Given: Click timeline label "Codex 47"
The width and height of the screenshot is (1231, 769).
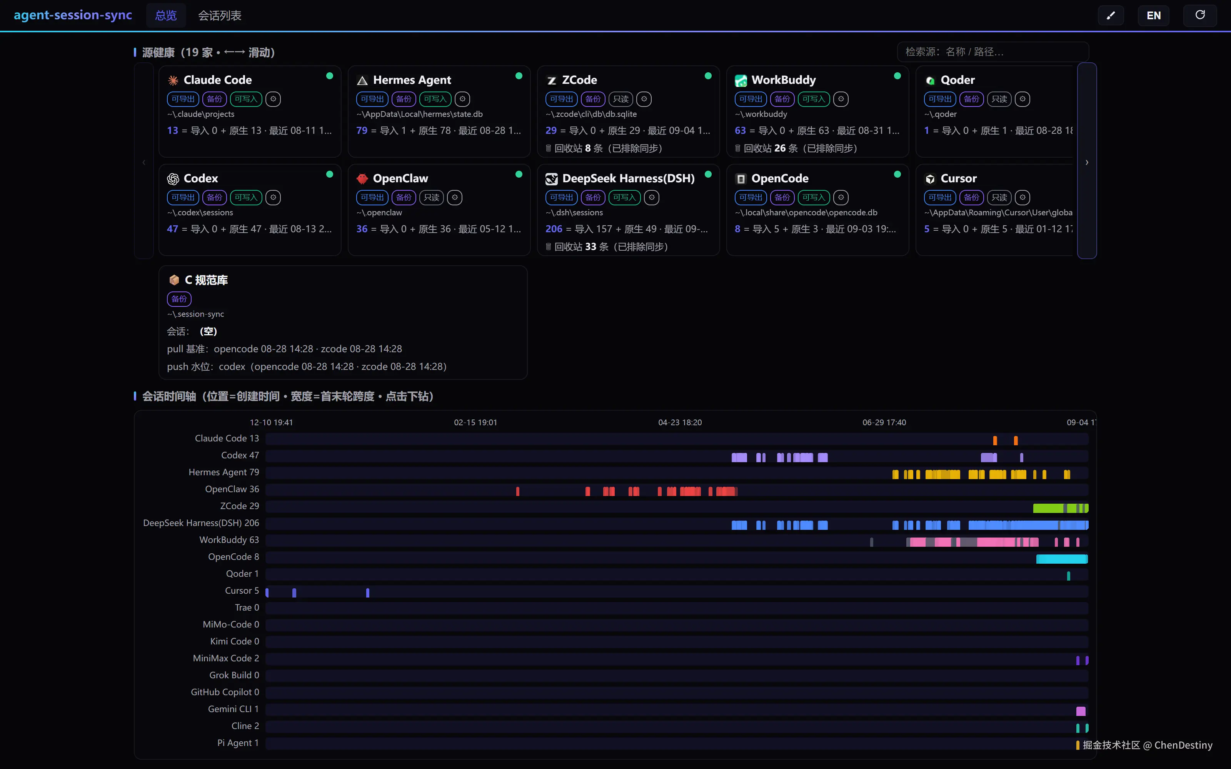Looking at the screenshot, I should coord(240,455).
